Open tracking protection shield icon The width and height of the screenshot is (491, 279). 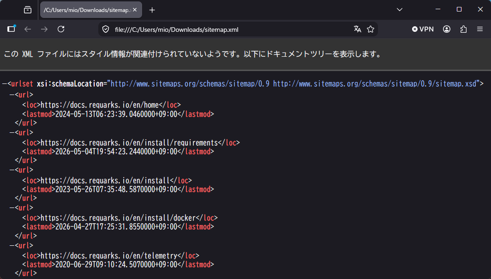click(106, 30)
